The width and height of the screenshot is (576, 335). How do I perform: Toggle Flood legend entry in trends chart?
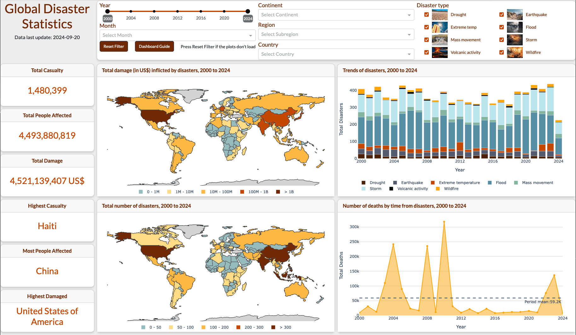[x=497, y=183]
